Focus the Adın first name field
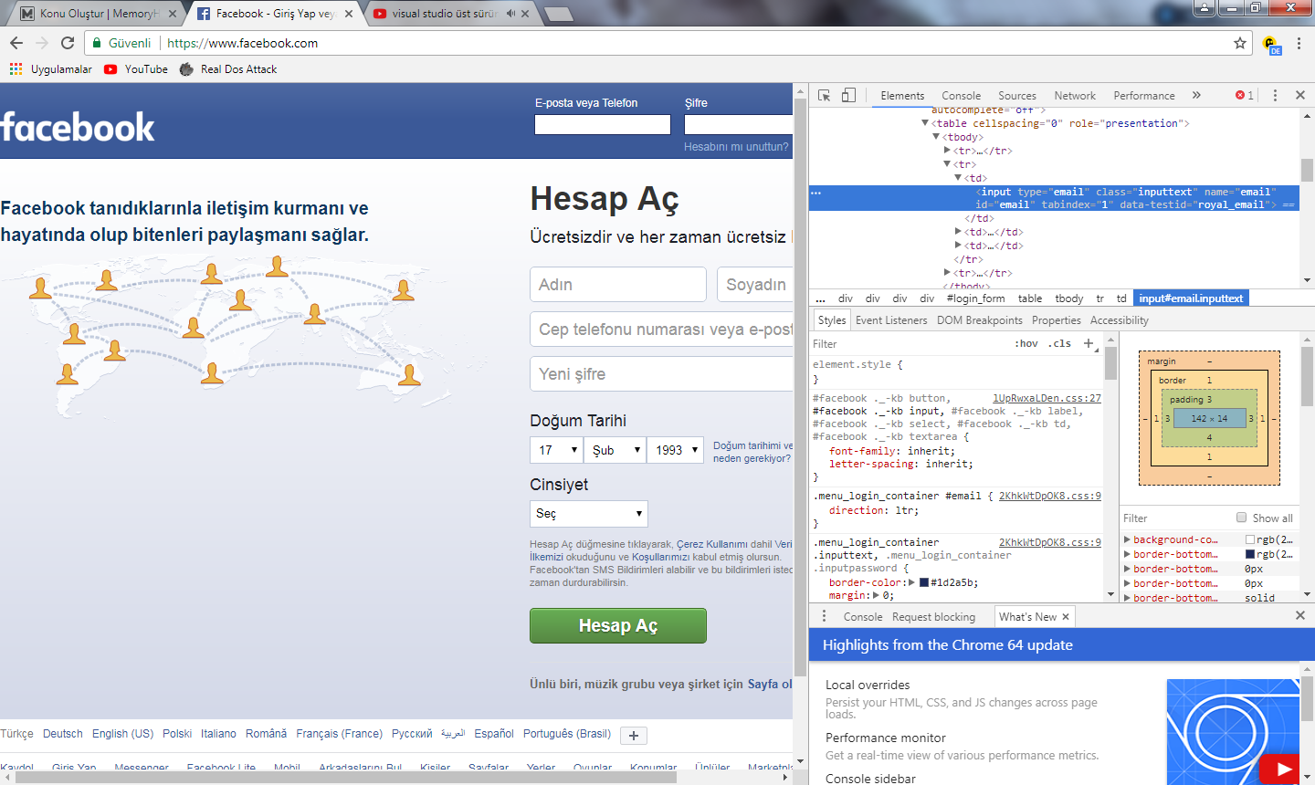 click(618, 285)
